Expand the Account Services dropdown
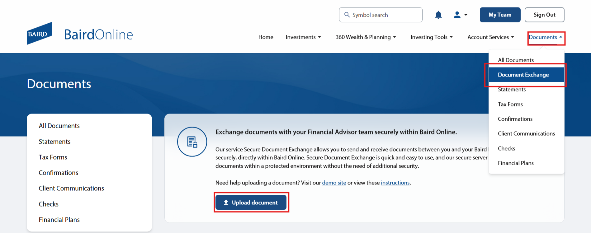 491,37
